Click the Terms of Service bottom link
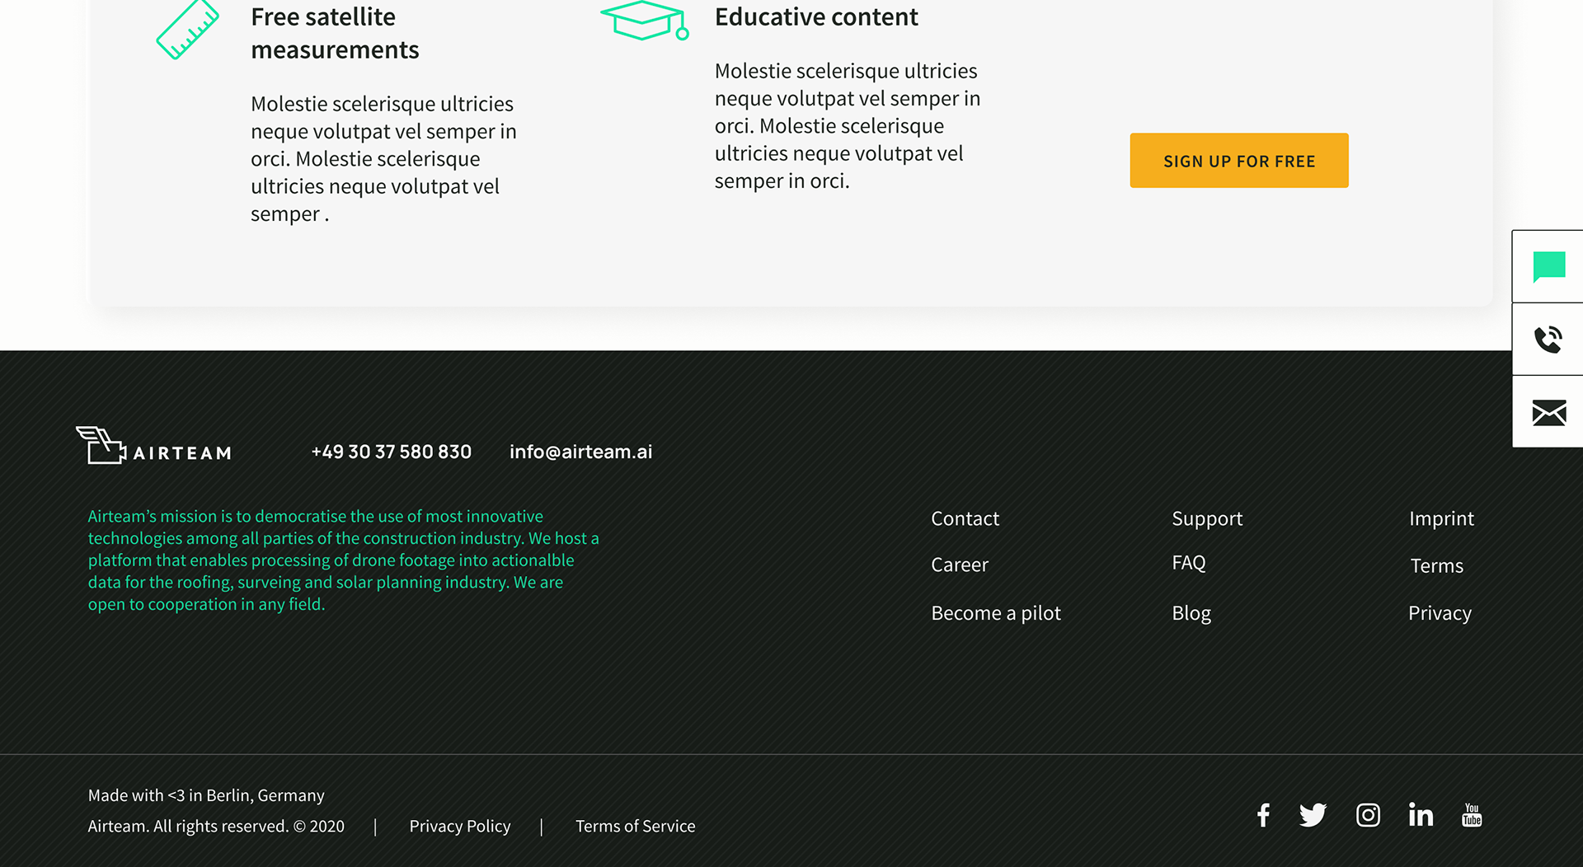Viewport: 1583px width, 867px height. [x=635, y=826]
